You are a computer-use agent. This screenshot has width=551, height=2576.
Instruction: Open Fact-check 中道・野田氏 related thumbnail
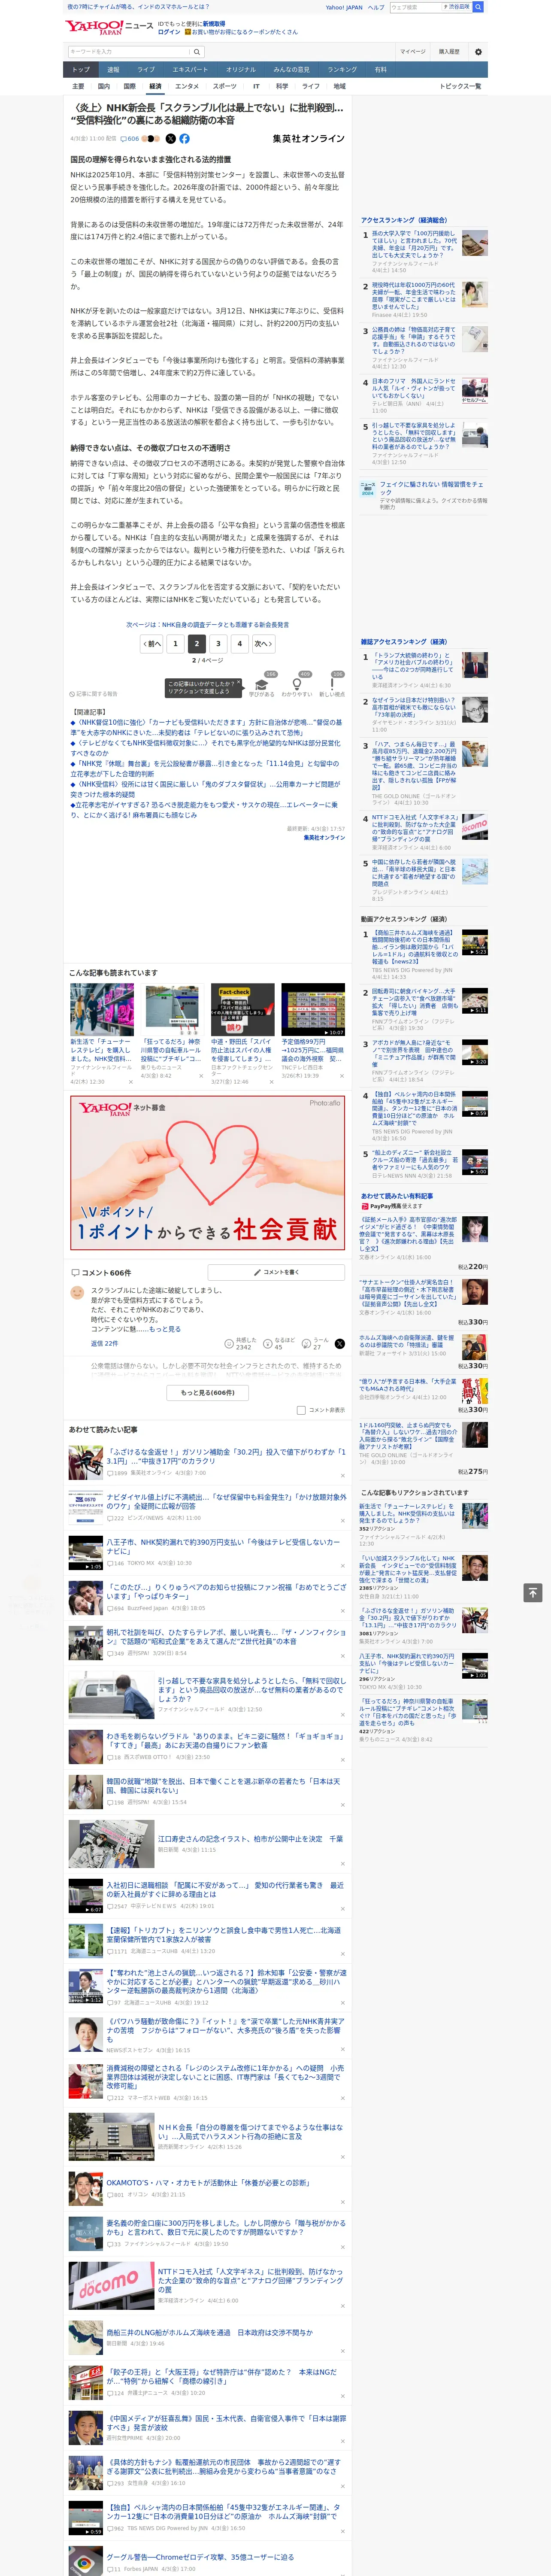[x=242, y=1009]
